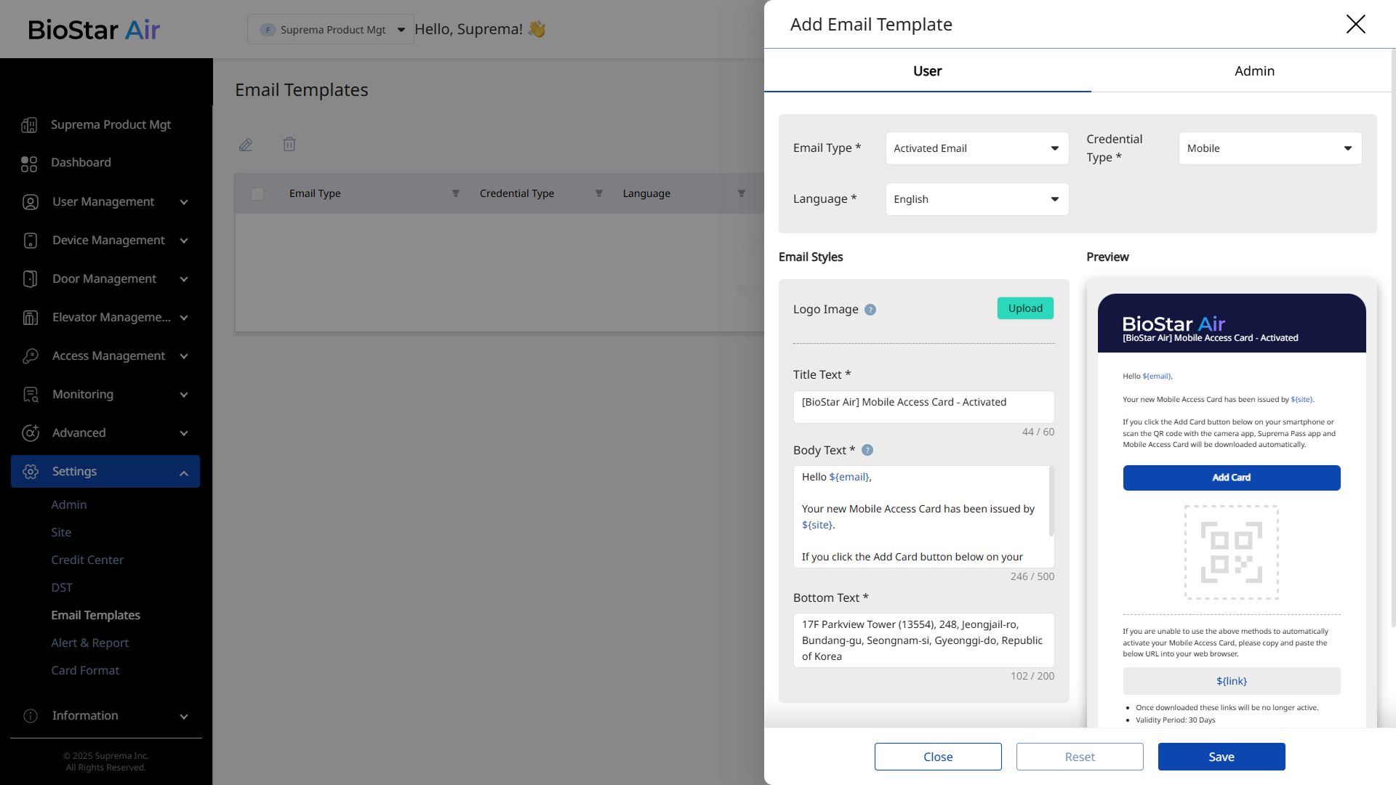The image size is (1396, 785).
Task: Click the Upload logo button
Action: coord(1025,308)
